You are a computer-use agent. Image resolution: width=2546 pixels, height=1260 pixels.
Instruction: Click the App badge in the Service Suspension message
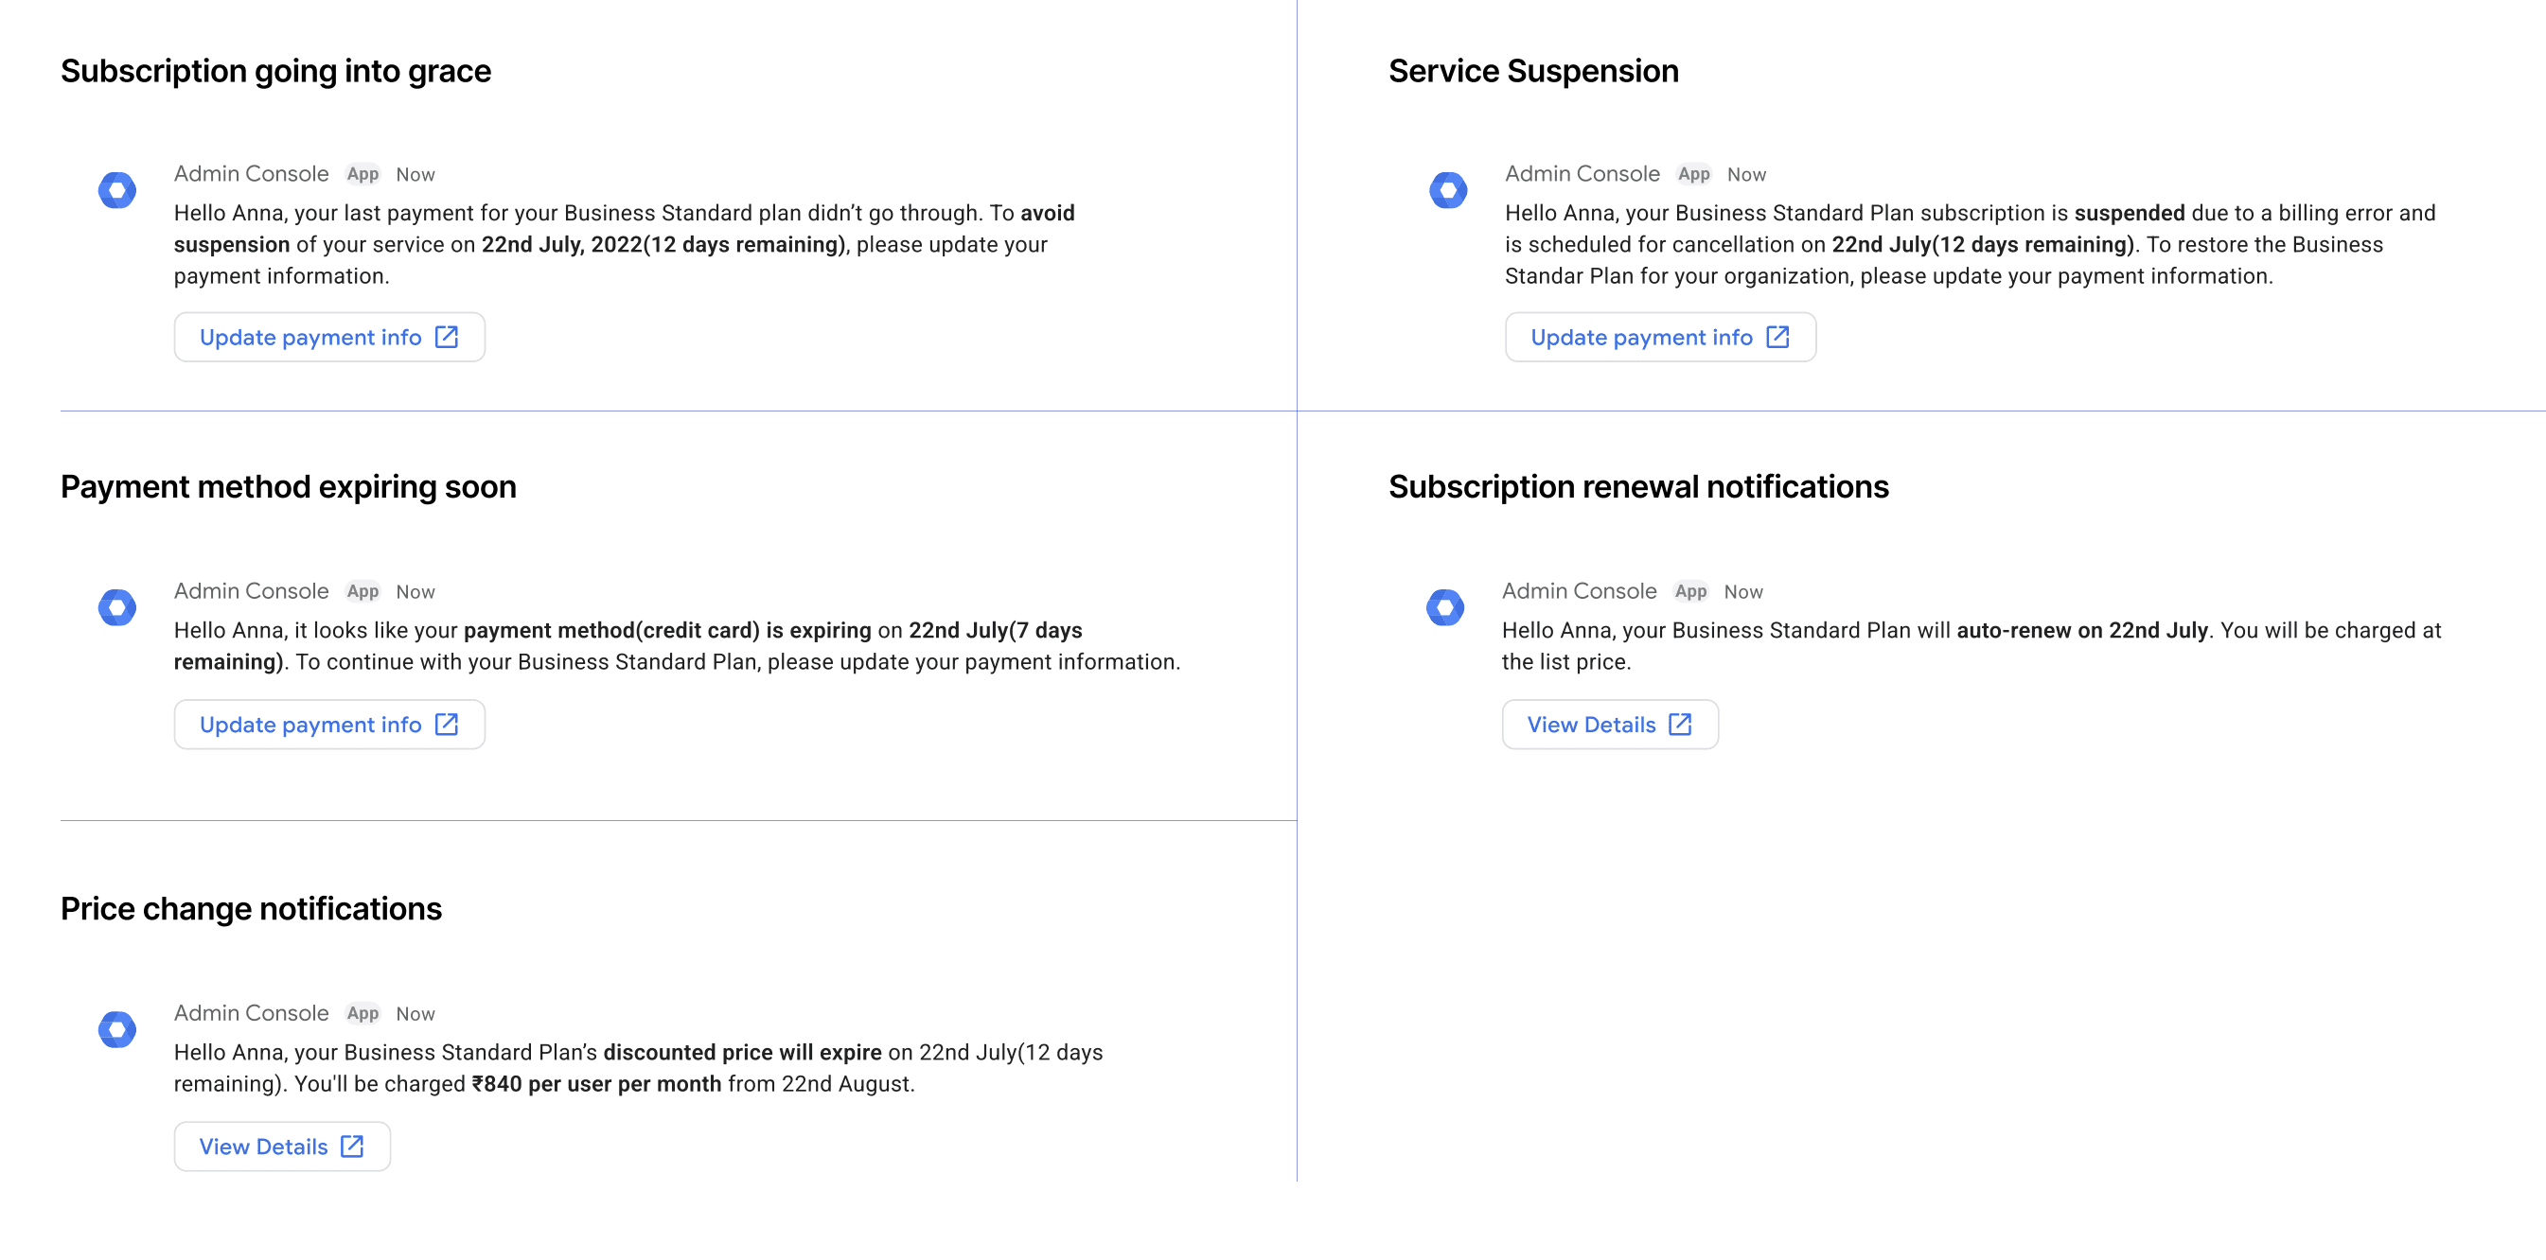point(1693,175)
